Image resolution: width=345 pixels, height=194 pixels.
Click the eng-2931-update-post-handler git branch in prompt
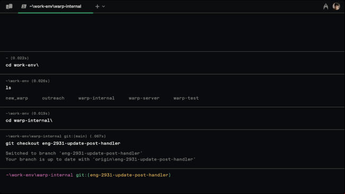pyautogui.click(x=129, y=175)
